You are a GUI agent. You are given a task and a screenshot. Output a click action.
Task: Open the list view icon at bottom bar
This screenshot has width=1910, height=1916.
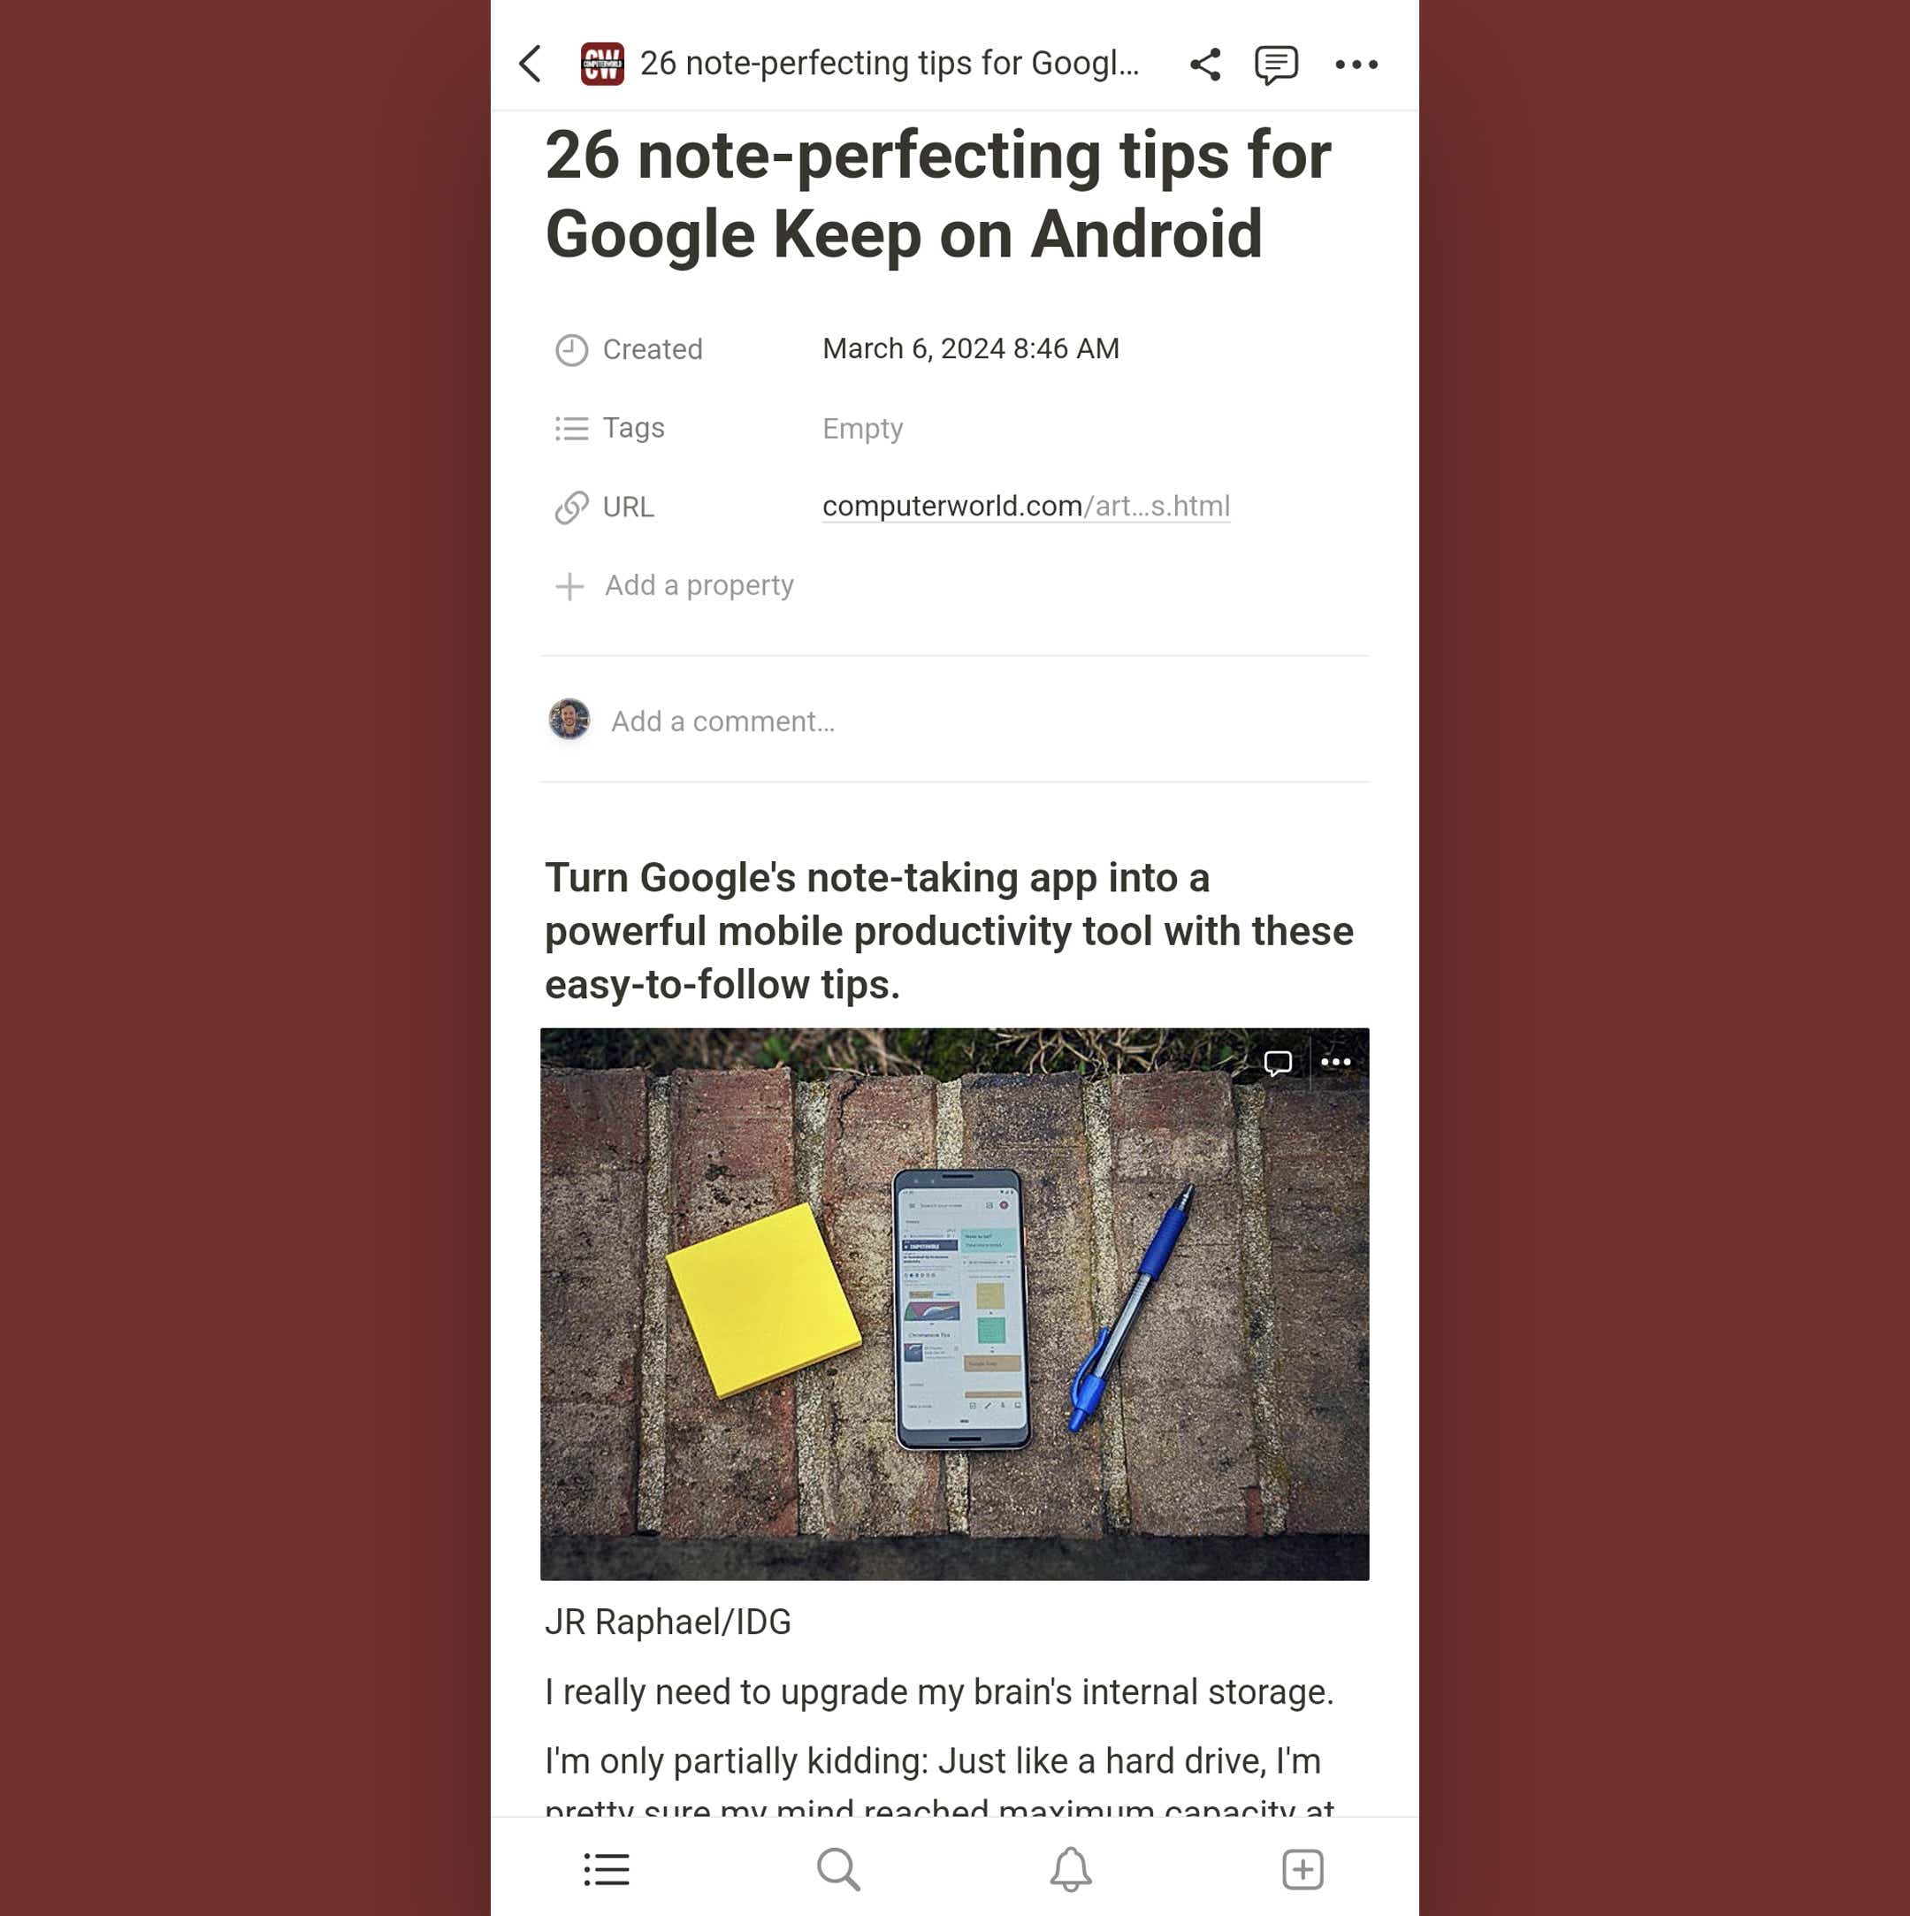pos(607,1869)
